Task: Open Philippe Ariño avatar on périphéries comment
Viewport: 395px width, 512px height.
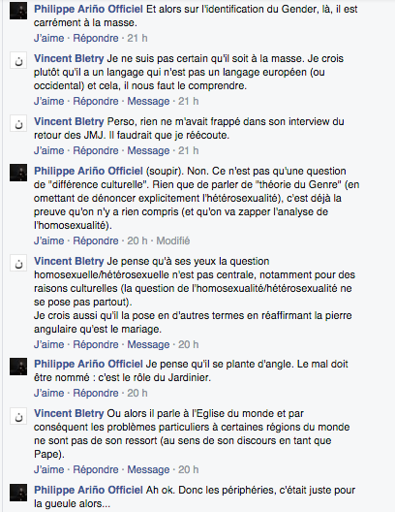Action: [x=18, y=492]
